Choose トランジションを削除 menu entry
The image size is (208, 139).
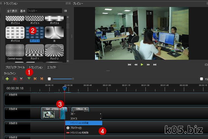(x=84, y=132)
